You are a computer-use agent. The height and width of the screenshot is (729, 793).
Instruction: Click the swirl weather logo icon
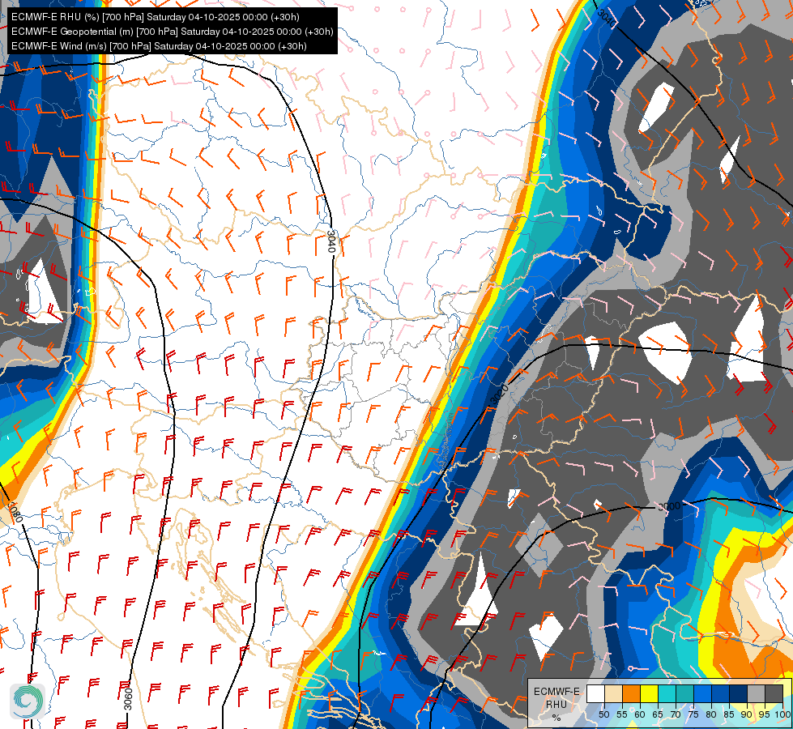(28, 701)
